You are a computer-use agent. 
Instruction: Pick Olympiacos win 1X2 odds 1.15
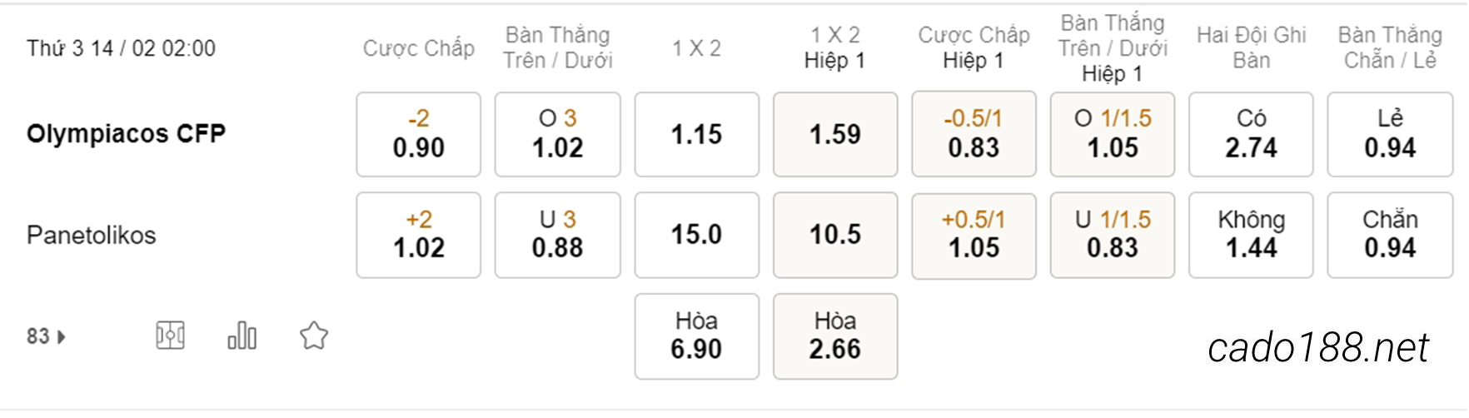tap(697, 134)
